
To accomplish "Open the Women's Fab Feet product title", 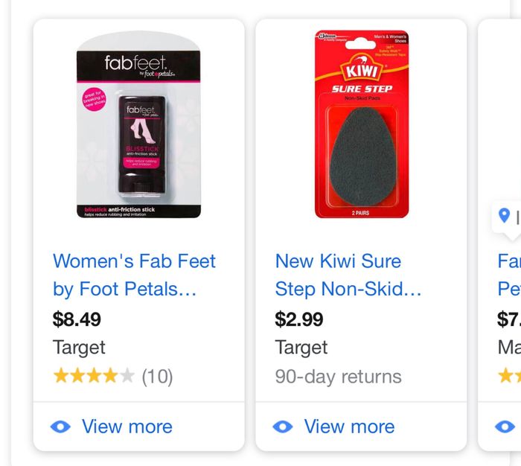I will point(134,275).
